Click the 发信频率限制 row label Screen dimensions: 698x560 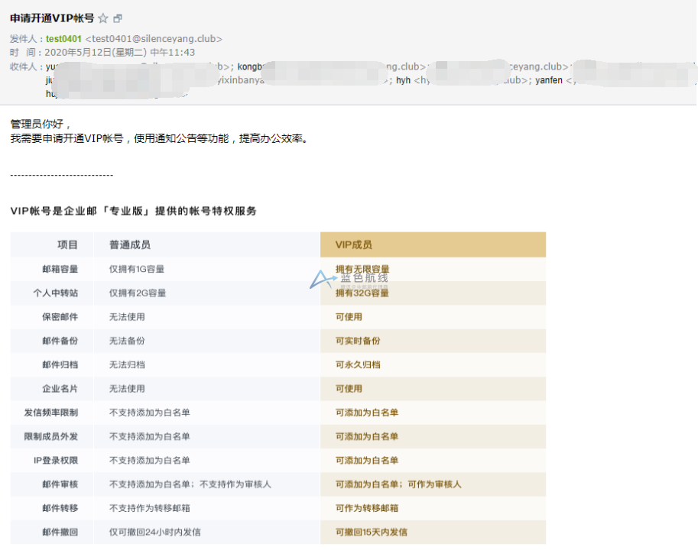[x=51, y=413]
